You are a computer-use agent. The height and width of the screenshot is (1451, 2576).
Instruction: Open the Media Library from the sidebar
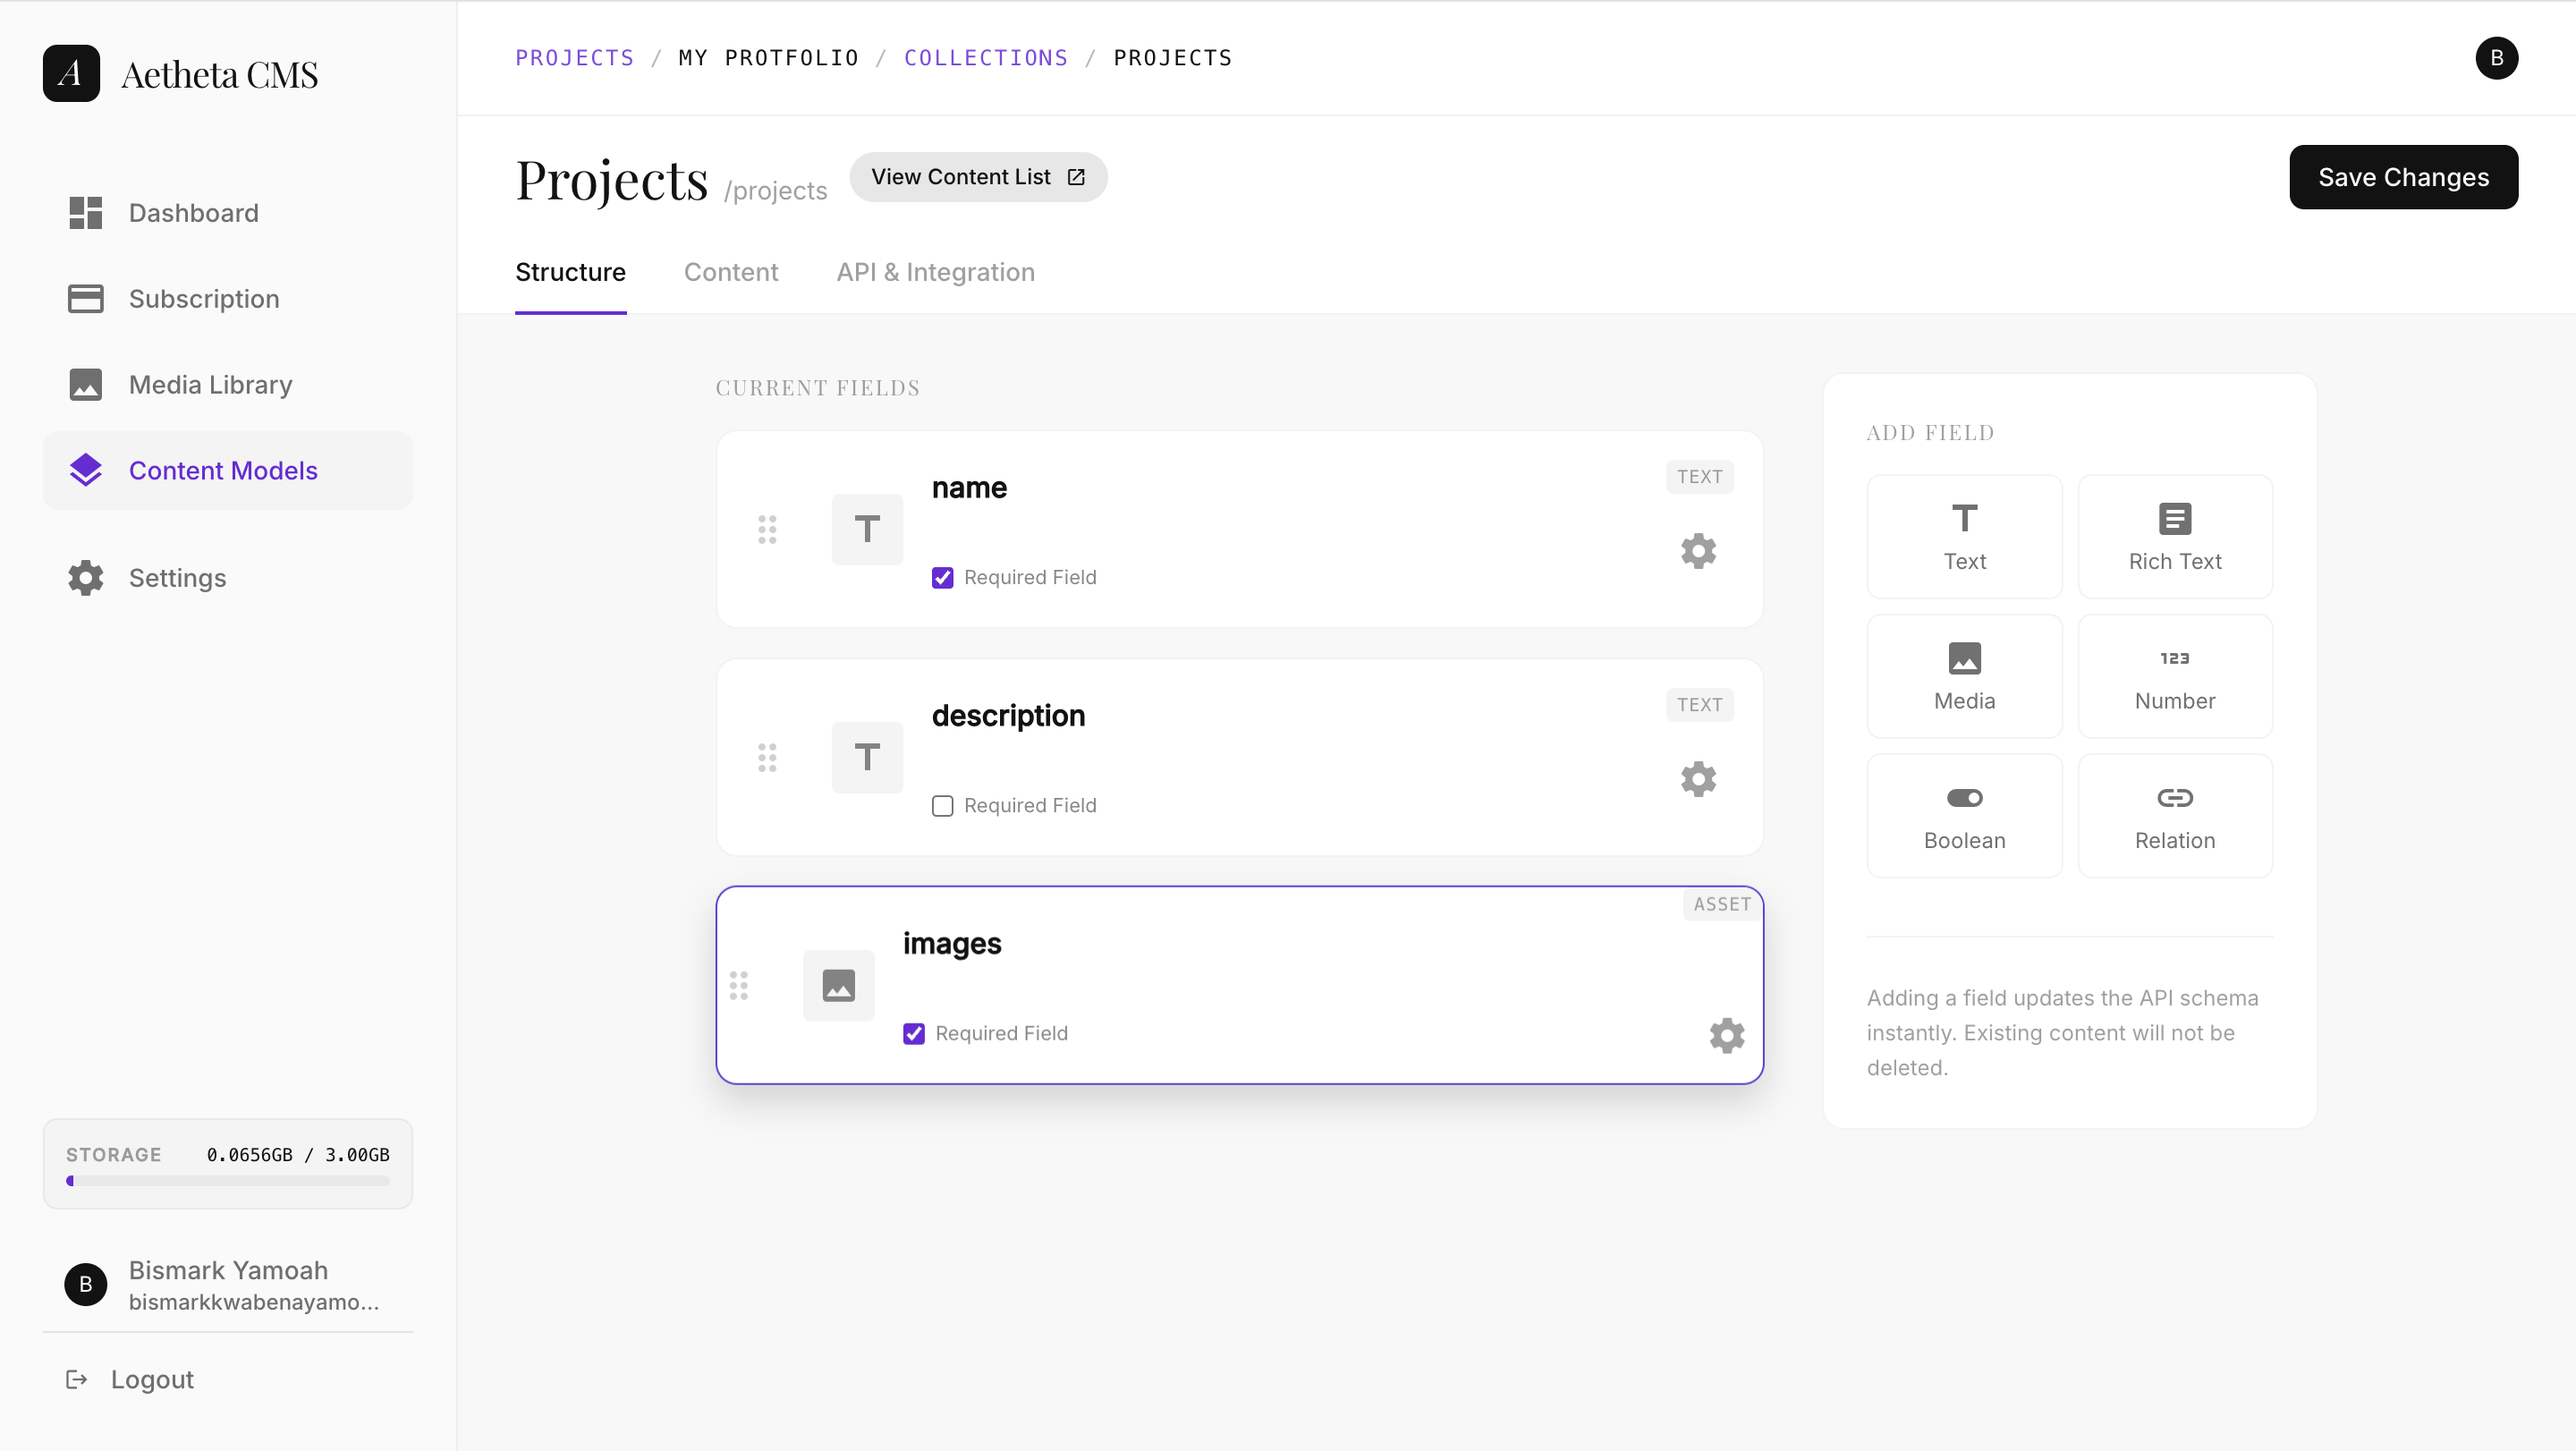click(x=210, y=384)
